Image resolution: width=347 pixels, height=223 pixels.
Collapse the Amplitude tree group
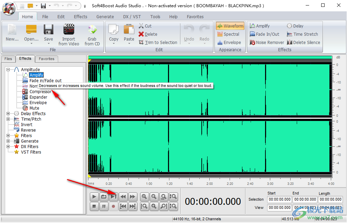8,70
